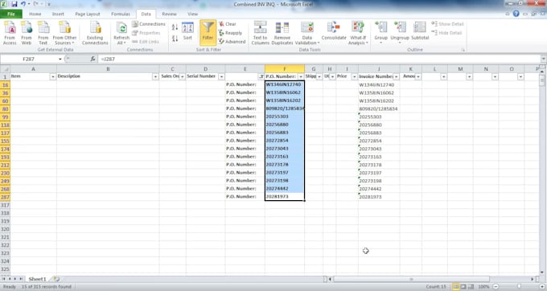
Task: Save workbook from Quick Access Toolbar
Action: 14,4
